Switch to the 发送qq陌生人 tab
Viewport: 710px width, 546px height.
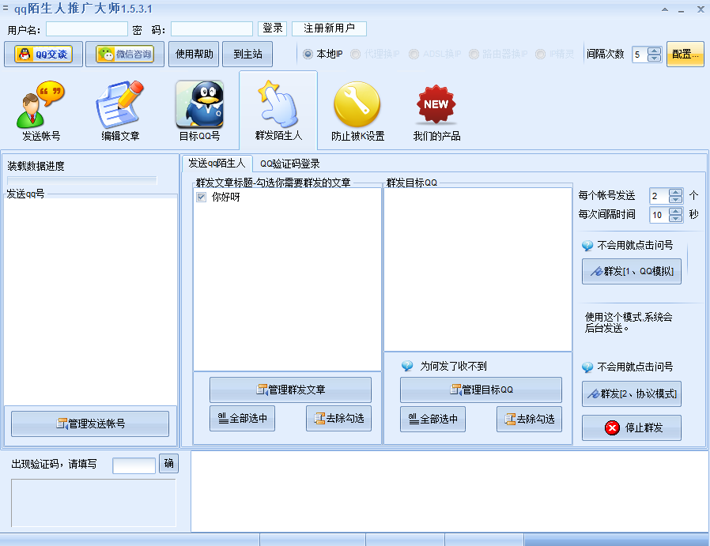(x=217, y=163)
